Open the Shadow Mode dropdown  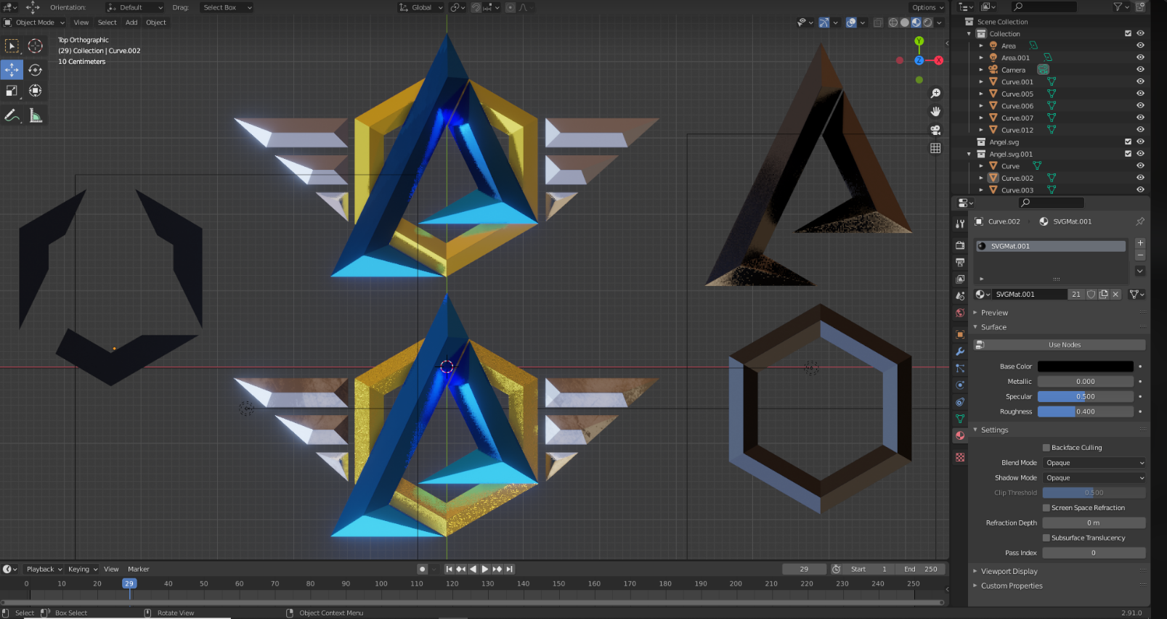(x=1094, y=478)
